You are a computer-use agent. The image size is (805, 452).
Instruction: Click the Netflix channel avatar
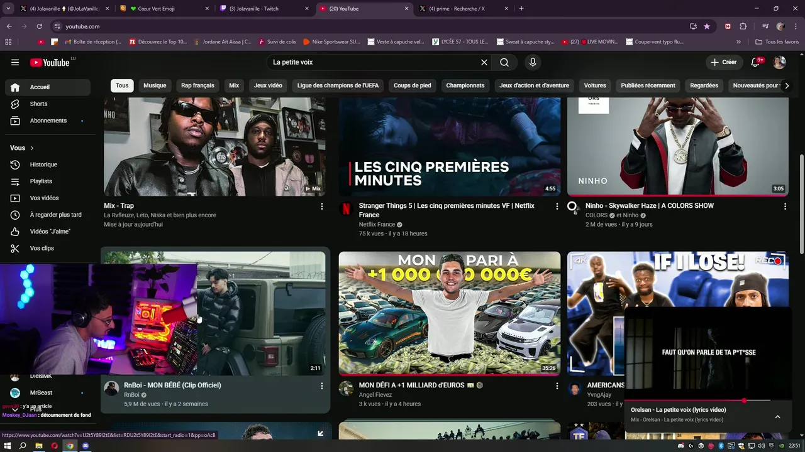(346, 208)
